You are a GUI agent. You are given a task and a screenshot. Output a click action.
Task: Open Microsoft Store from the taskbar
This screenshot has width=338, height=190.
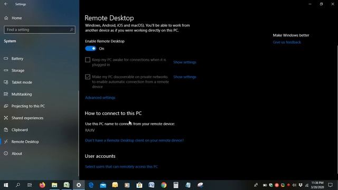139,185
